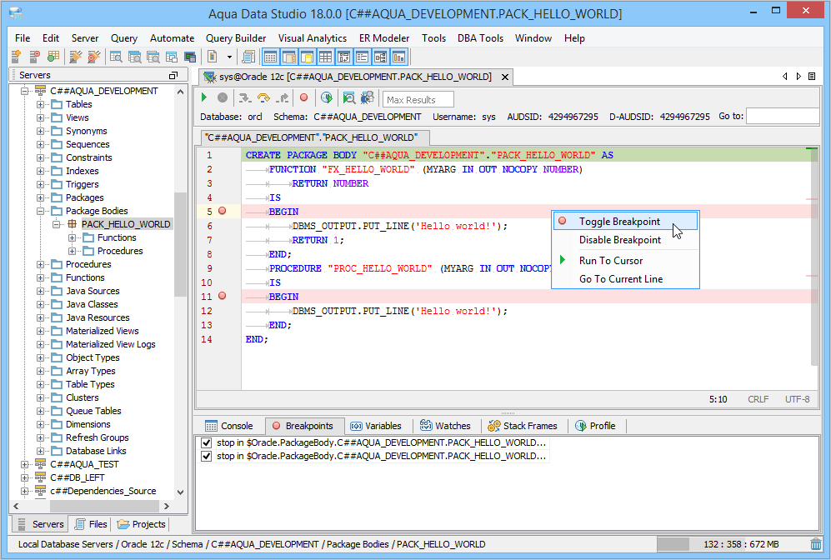Open the Projects tab at bottom left
This screenshot has width=831, height=560.
pos(142,524)
